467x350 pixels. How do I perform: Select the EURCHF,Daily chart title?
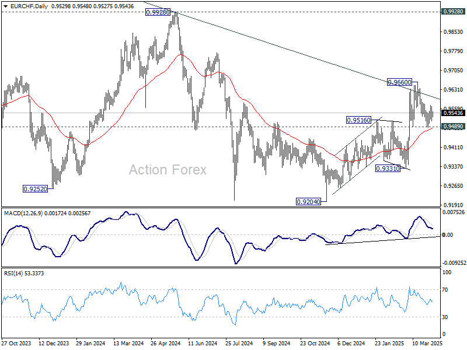tap(29, 6)
